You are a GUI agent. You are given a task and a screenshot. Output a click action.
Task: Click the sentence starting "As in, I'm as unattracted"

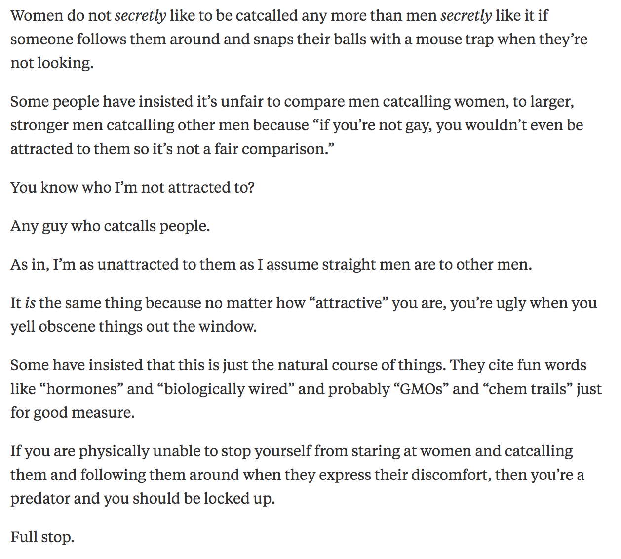click(271, 265)
